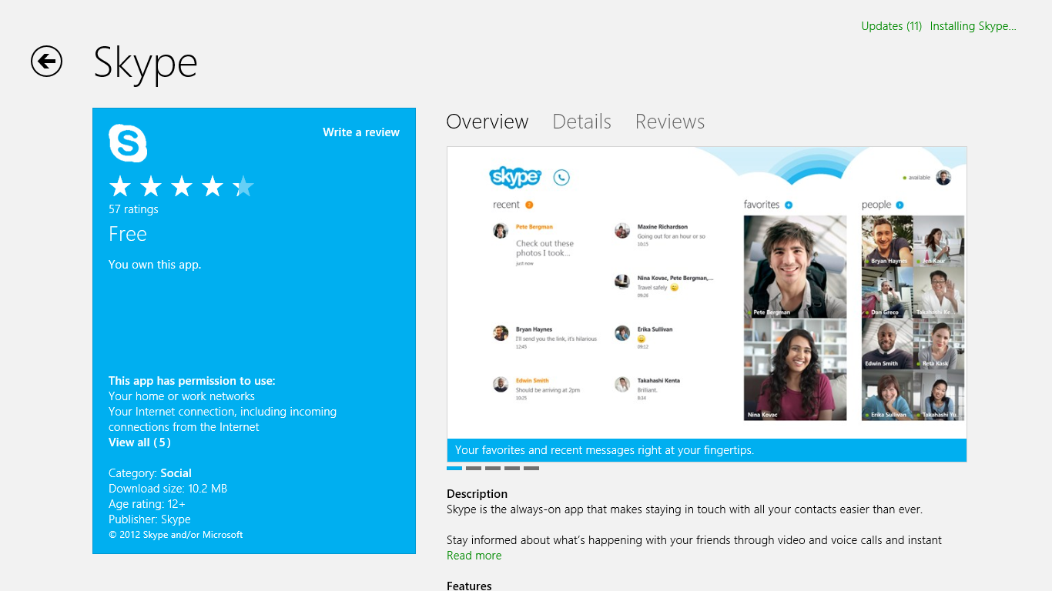
Task: Click View all (5) permissions link
Action: tap(139, 442)
